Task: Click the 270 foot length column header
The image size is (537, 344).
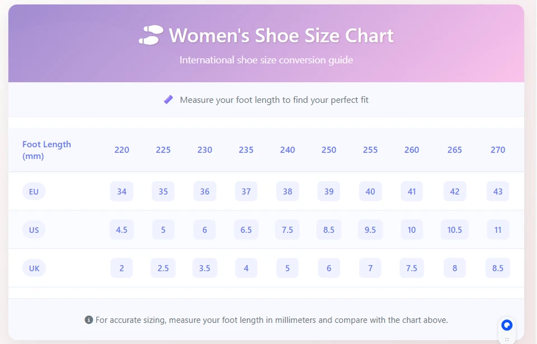Action: pyautogui.click(x=498, y=150)
